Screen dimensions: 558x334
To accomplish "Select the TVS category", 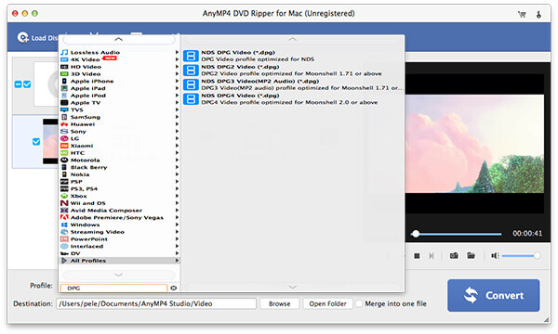I will (x=120, y=109).
